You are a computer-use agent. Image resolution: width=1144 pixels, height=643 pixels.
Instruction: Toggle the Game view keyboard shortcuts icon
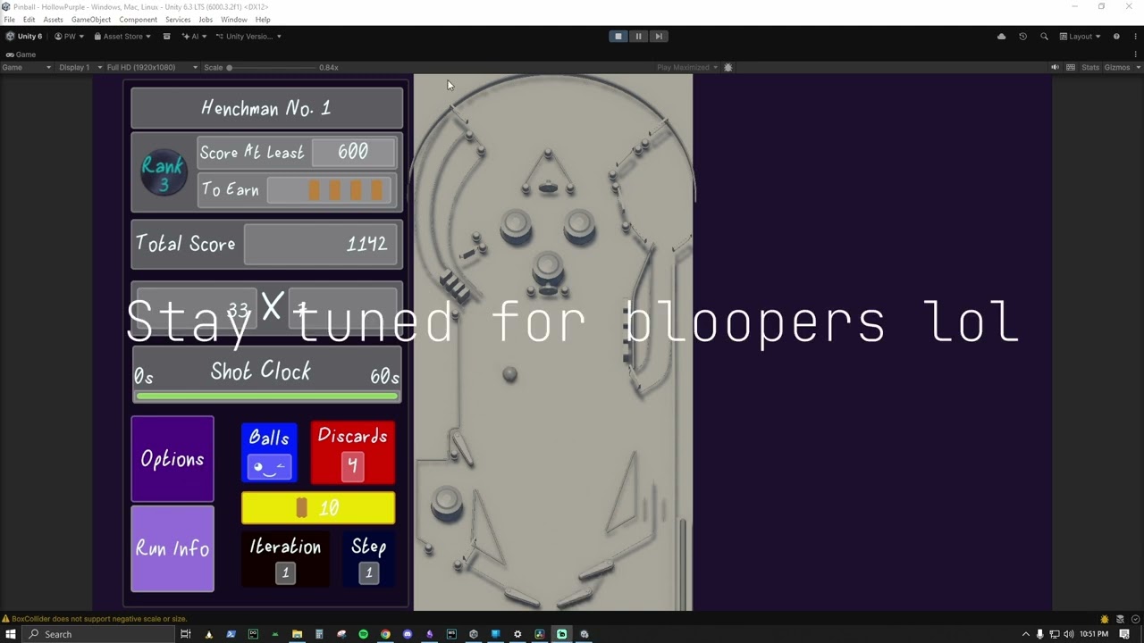[x=1071, y=67]
